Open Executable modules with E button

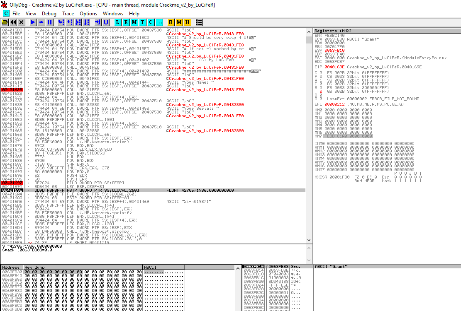coord(126,22)
